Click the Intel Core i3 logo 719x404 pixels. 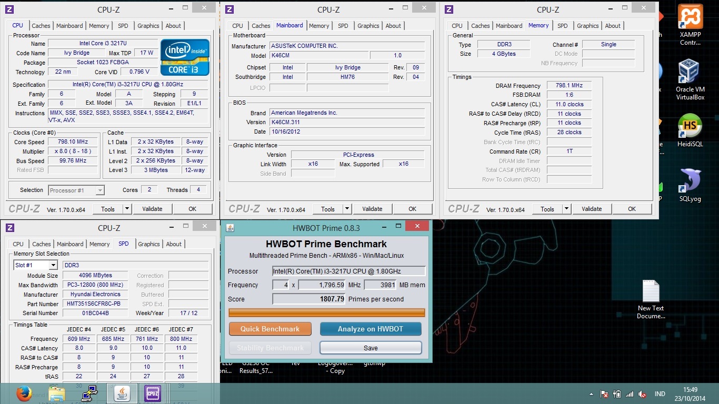[x=185, y=57]
